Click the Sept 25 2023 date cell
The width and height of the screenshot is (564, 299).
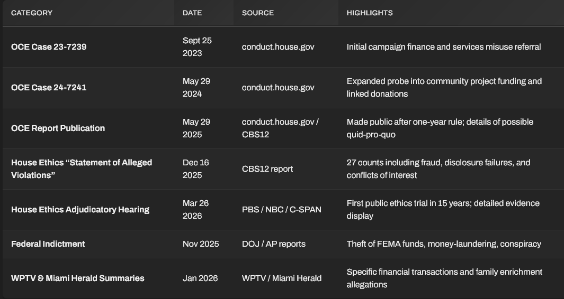197,47
